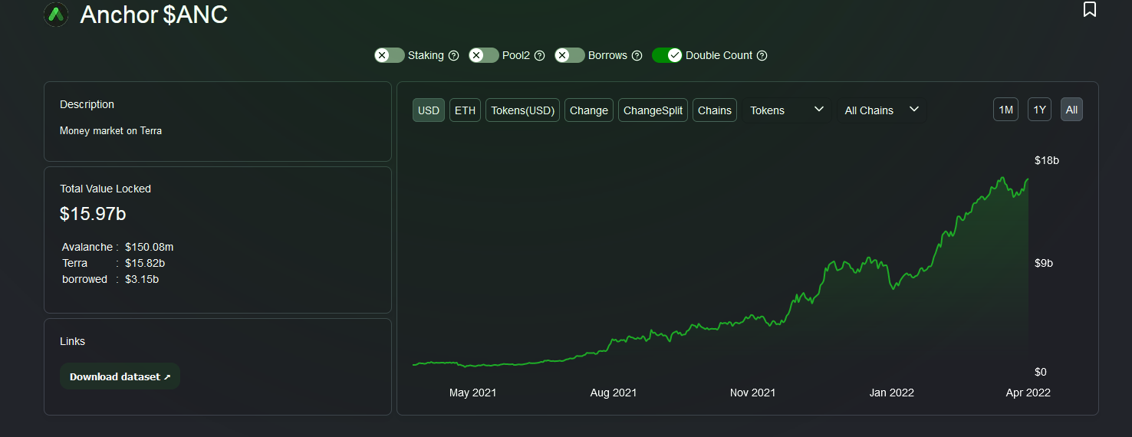
Task: Click the Jan 2022 axis label
Action: click(891, 393)
